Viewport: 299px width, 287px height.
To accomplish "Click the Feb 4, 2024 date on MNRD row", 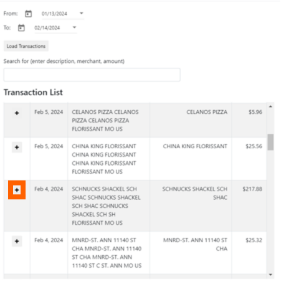I will tap(49, 240).
